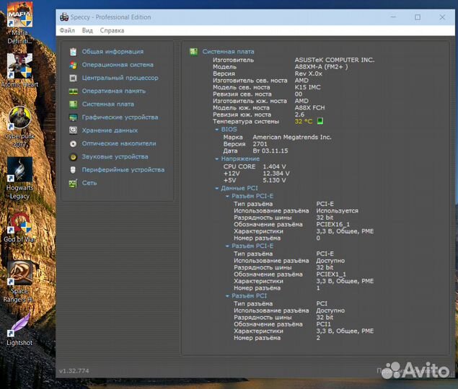Select the BIOS version 2701 value
This screenshot has width=458, height=389.
260,144
